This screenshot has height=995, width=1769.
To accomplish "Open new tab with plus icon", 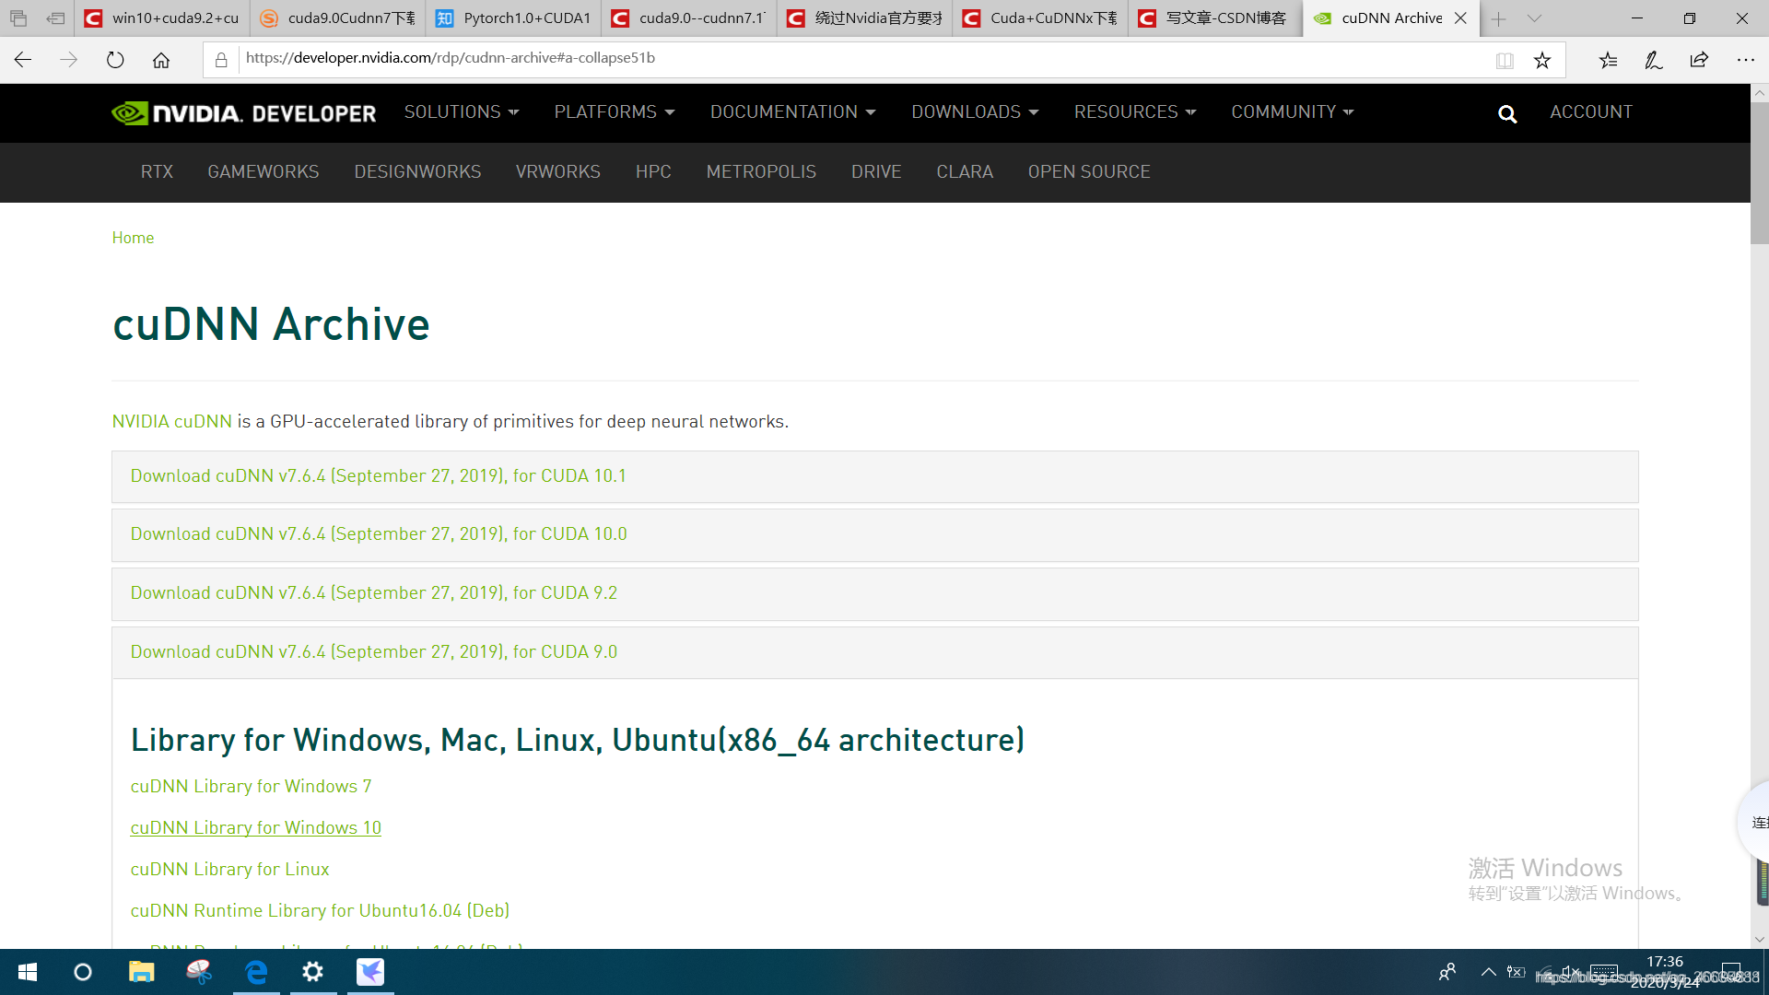I will pyautogui.click(x=1499, y=18).
